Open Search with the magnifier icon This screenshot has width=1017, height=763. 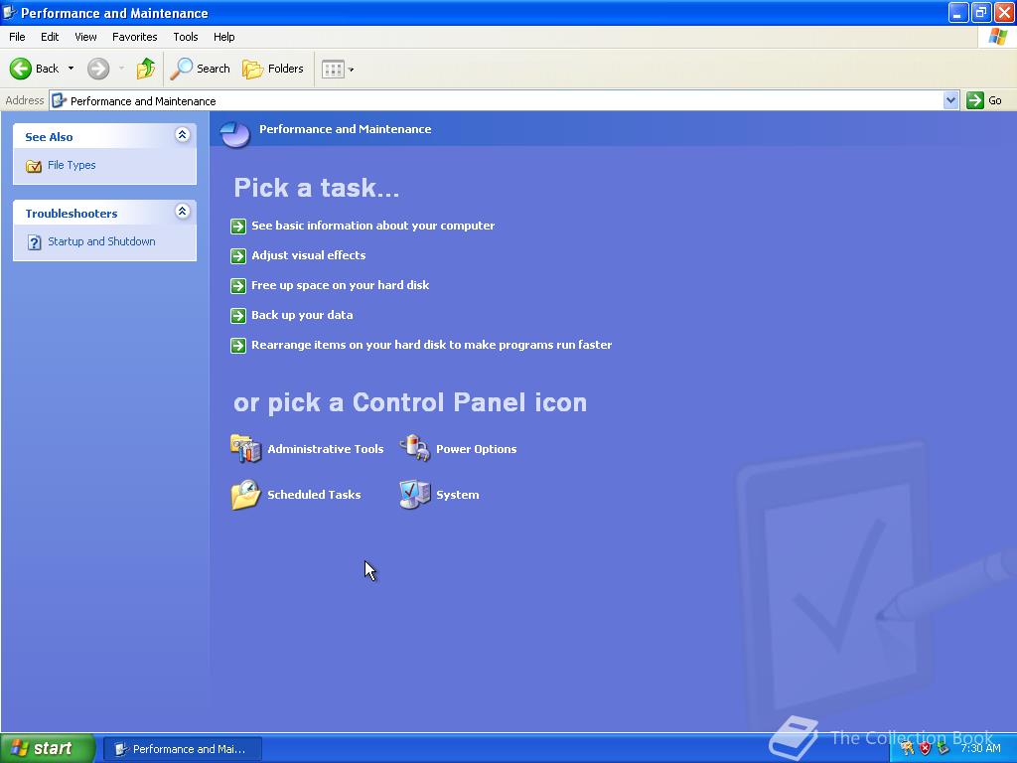pyautogui.click(x=200, y=69)
